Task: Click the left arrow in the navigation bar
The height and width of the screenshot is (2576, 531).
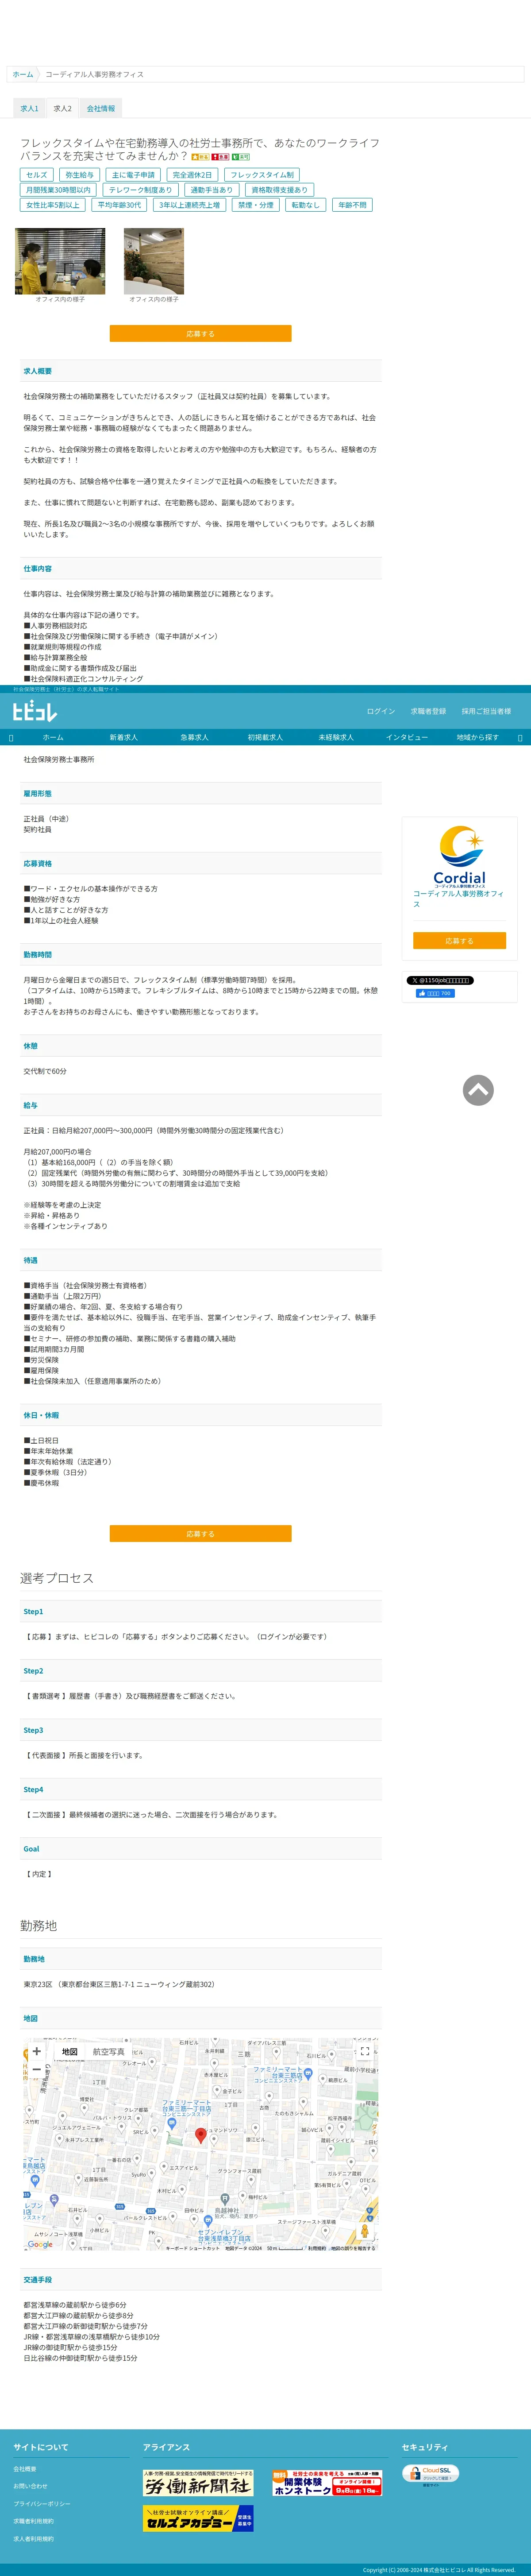Action: [11, 738]
